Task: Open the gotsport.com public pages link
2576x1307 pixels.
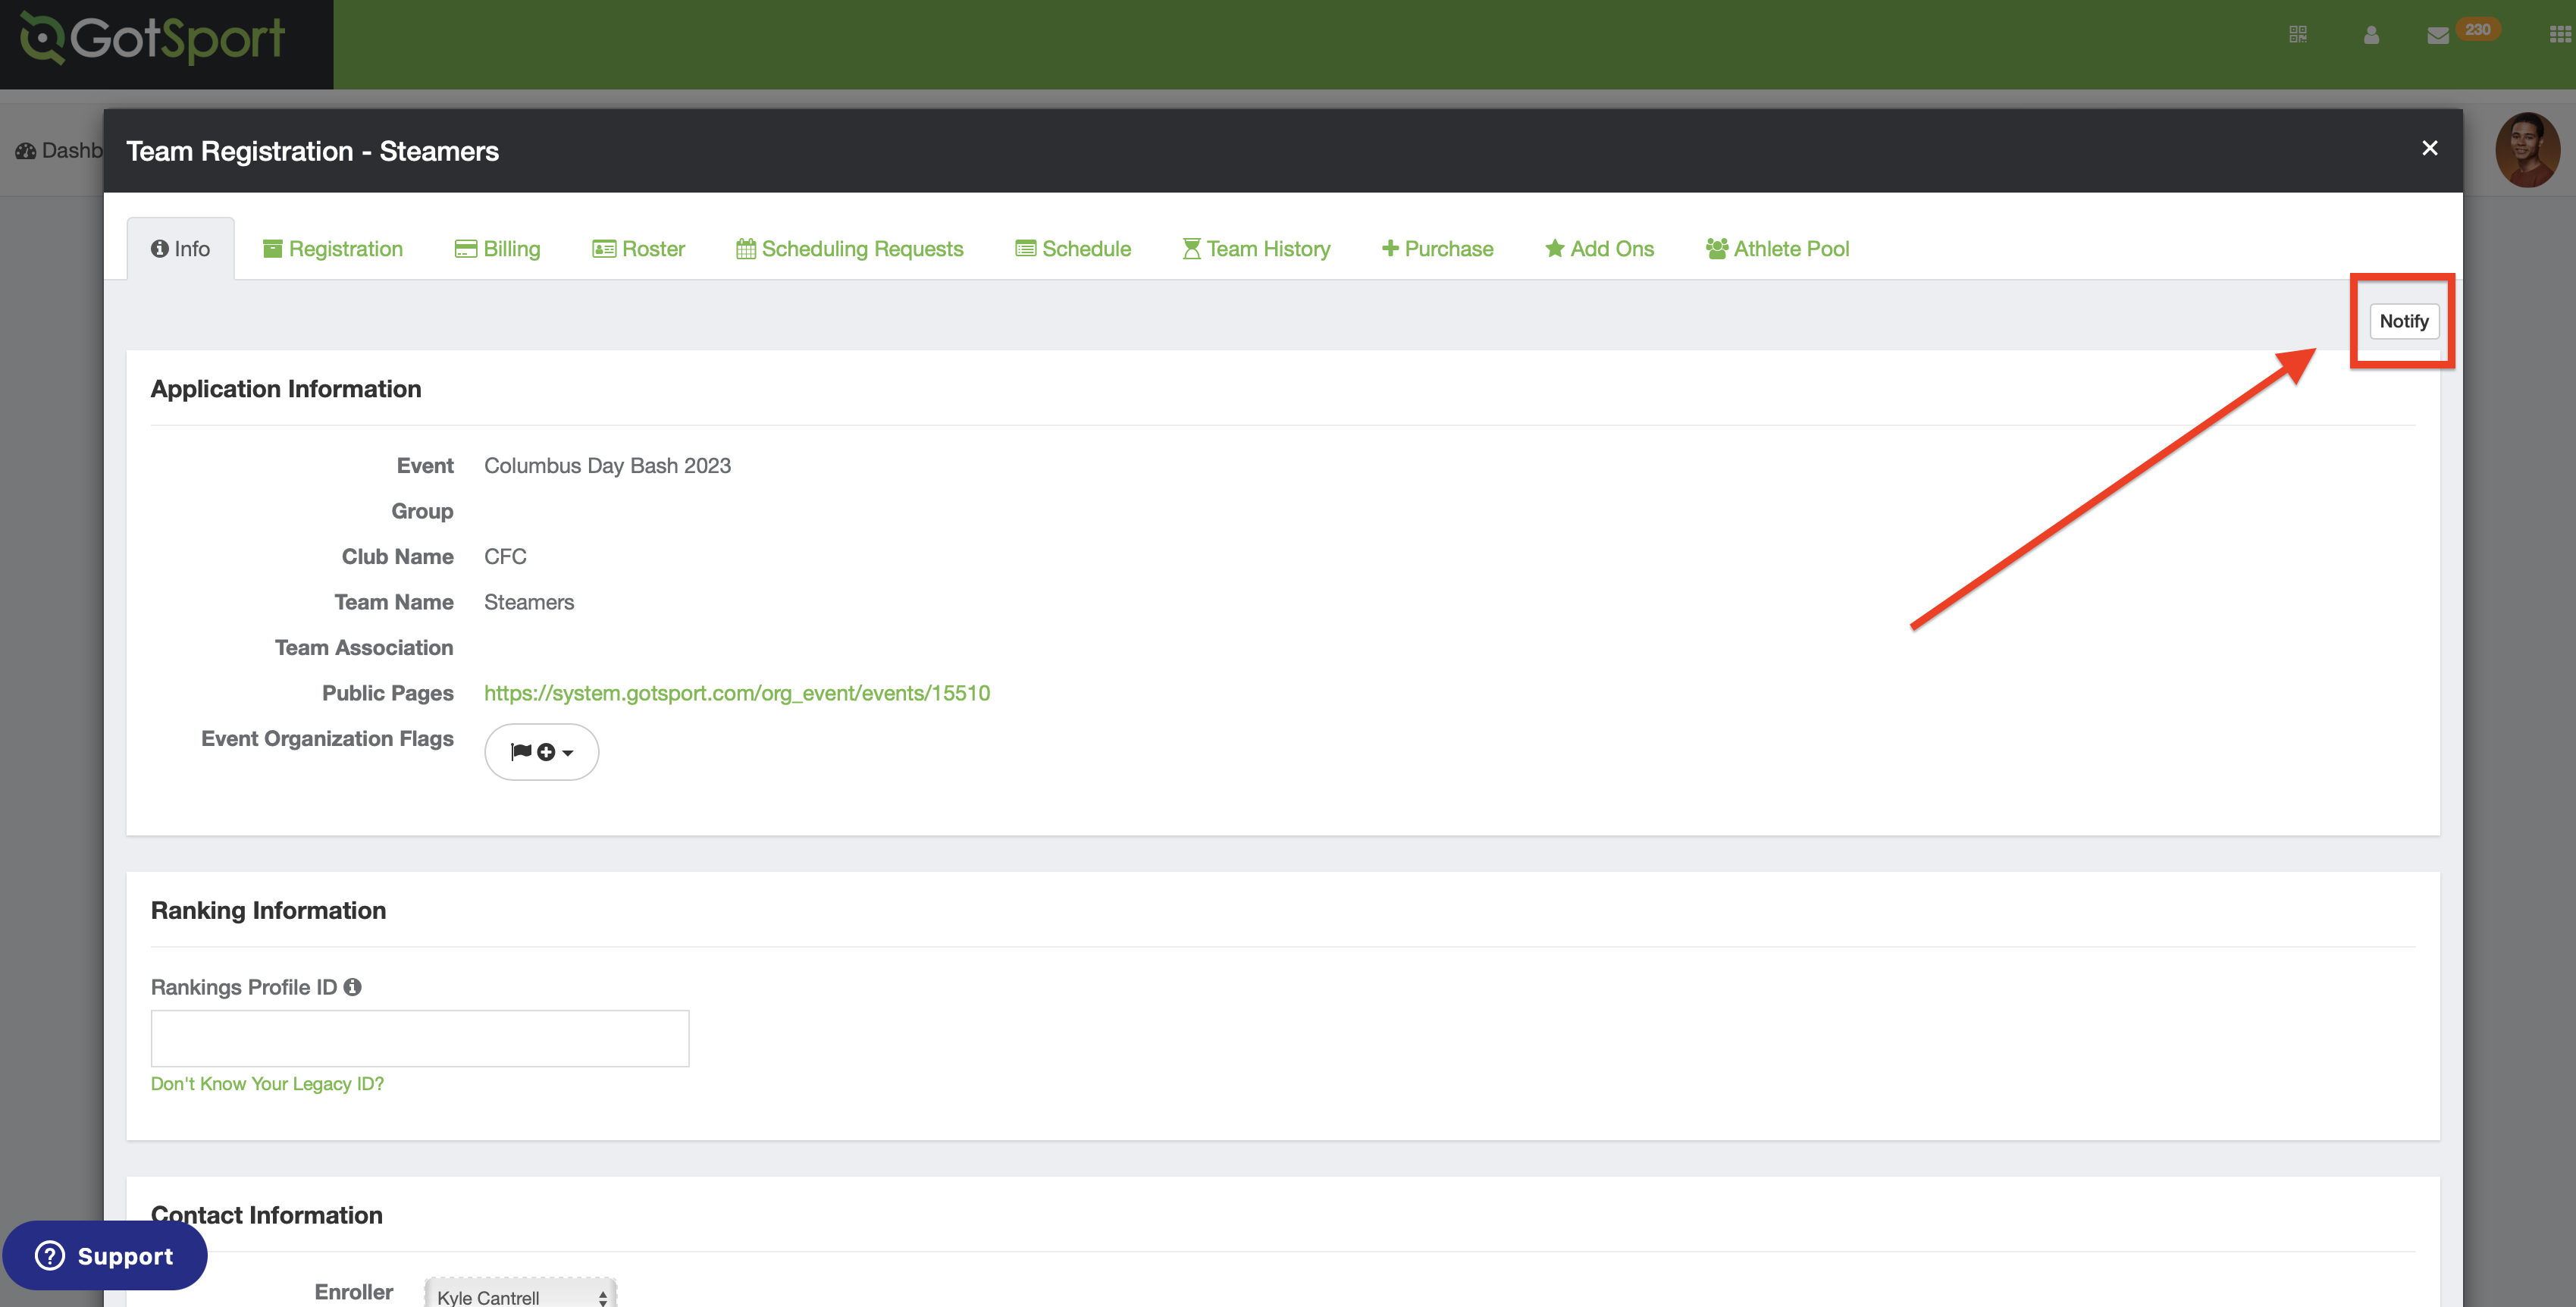Action: coord(737,693)
